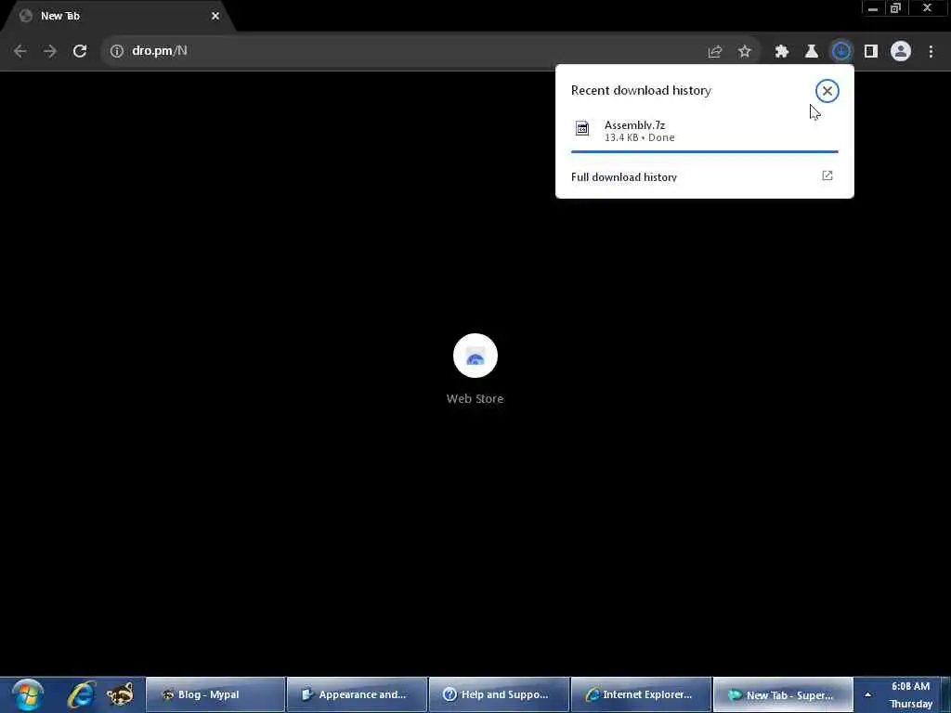The image size is (951, 713).
Task: Show hidden system tray icons
Action: pos(868,694)
